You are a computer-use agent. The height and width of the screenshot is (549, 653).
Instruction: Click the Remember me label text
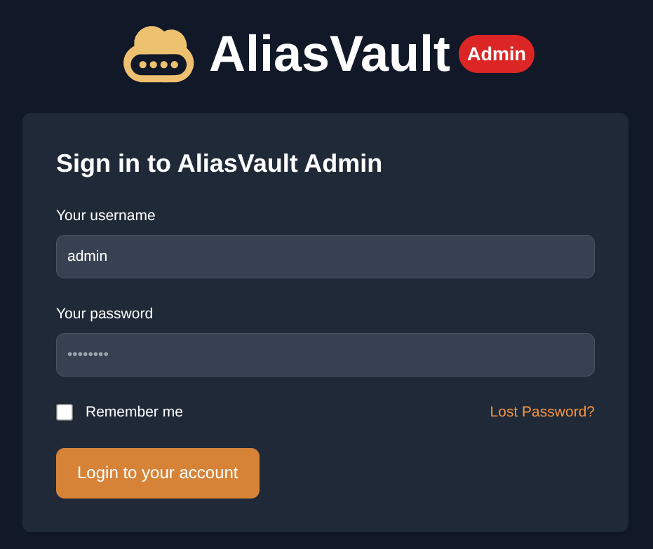pyautogui.click(x=134, y=412)
